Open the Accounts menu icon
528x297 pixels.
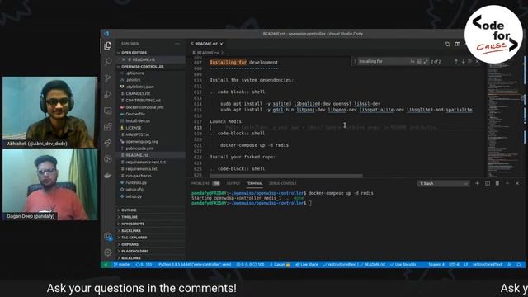(x=108, y=237)
